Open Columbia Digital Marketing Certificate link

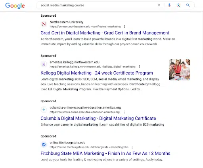pos(98,118)
